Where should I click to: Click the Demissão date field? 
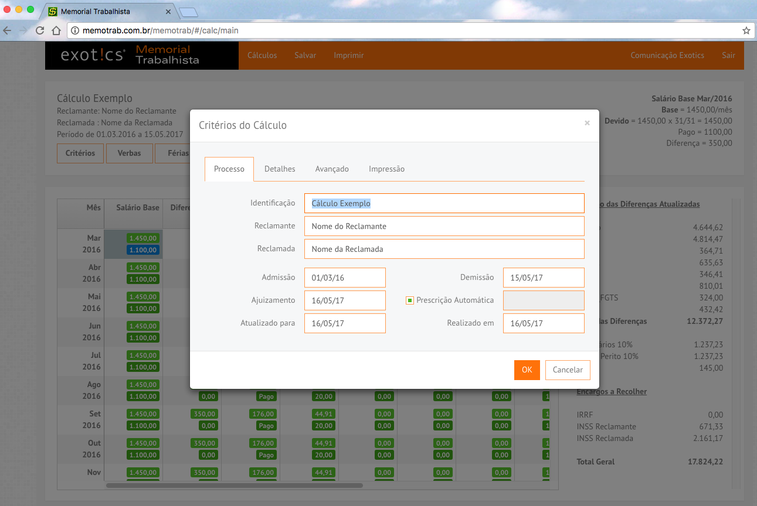tap(544, 278)
